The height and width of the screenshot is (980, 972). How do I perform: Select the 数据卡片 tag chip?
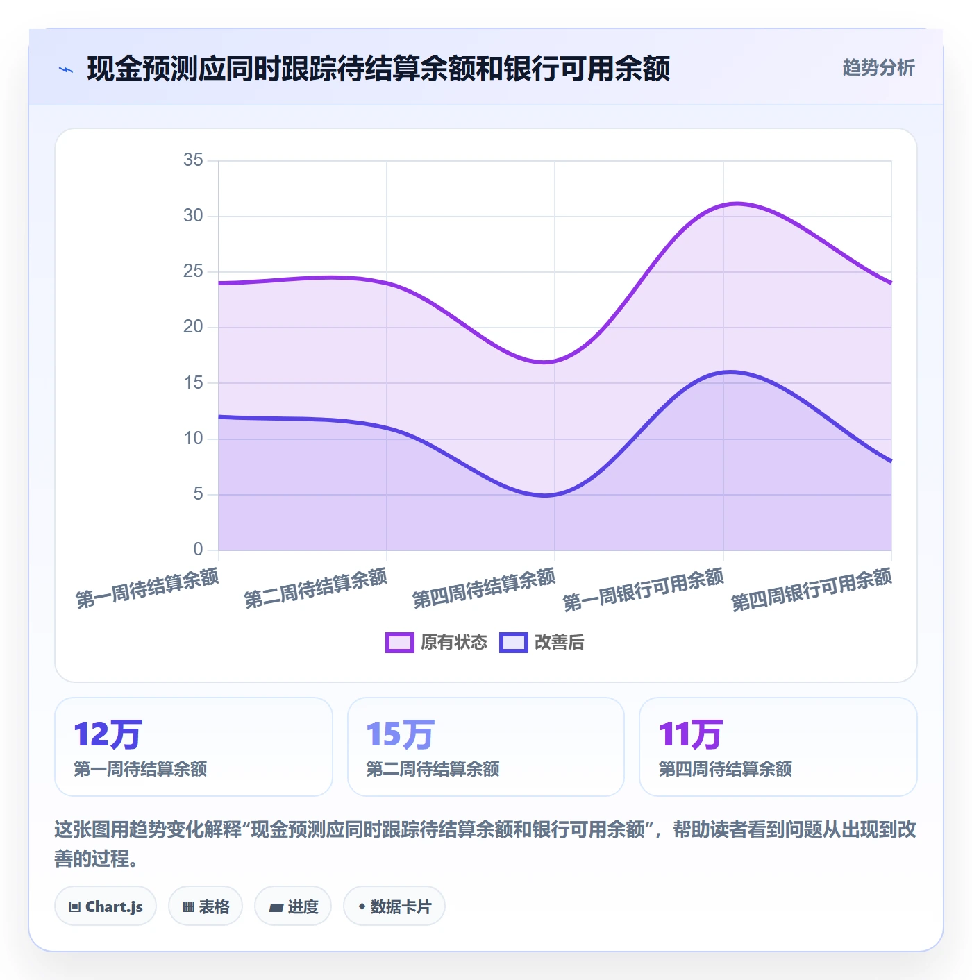394,906
